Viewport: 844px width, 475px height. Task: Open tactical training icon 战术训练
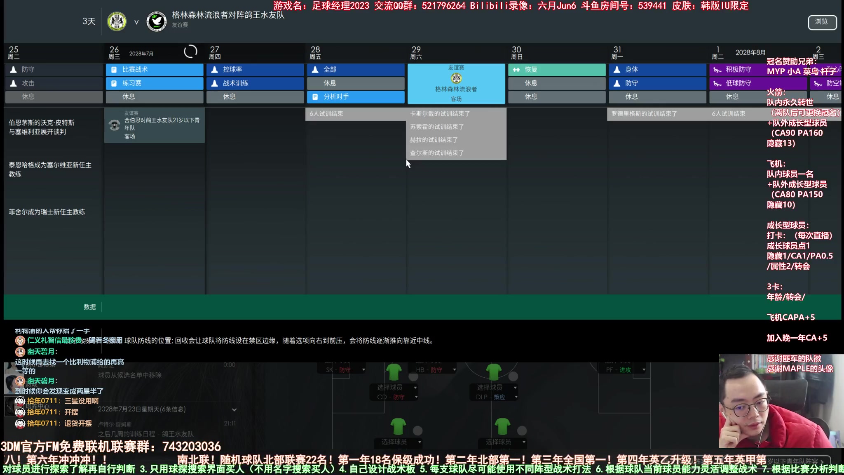click(x=256, y=82)
